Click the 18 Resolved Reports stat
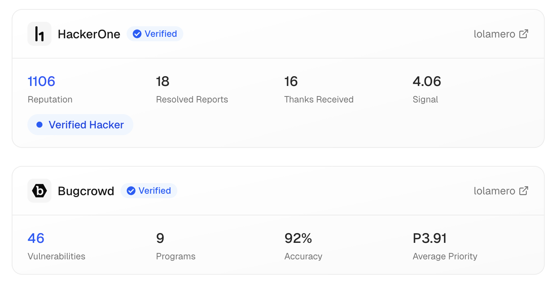556x283 pixels. click(x=163, y=81)
